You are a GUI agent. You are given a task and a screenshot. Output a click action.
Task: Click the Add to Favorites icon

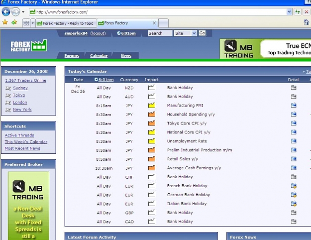coord(14,22)
